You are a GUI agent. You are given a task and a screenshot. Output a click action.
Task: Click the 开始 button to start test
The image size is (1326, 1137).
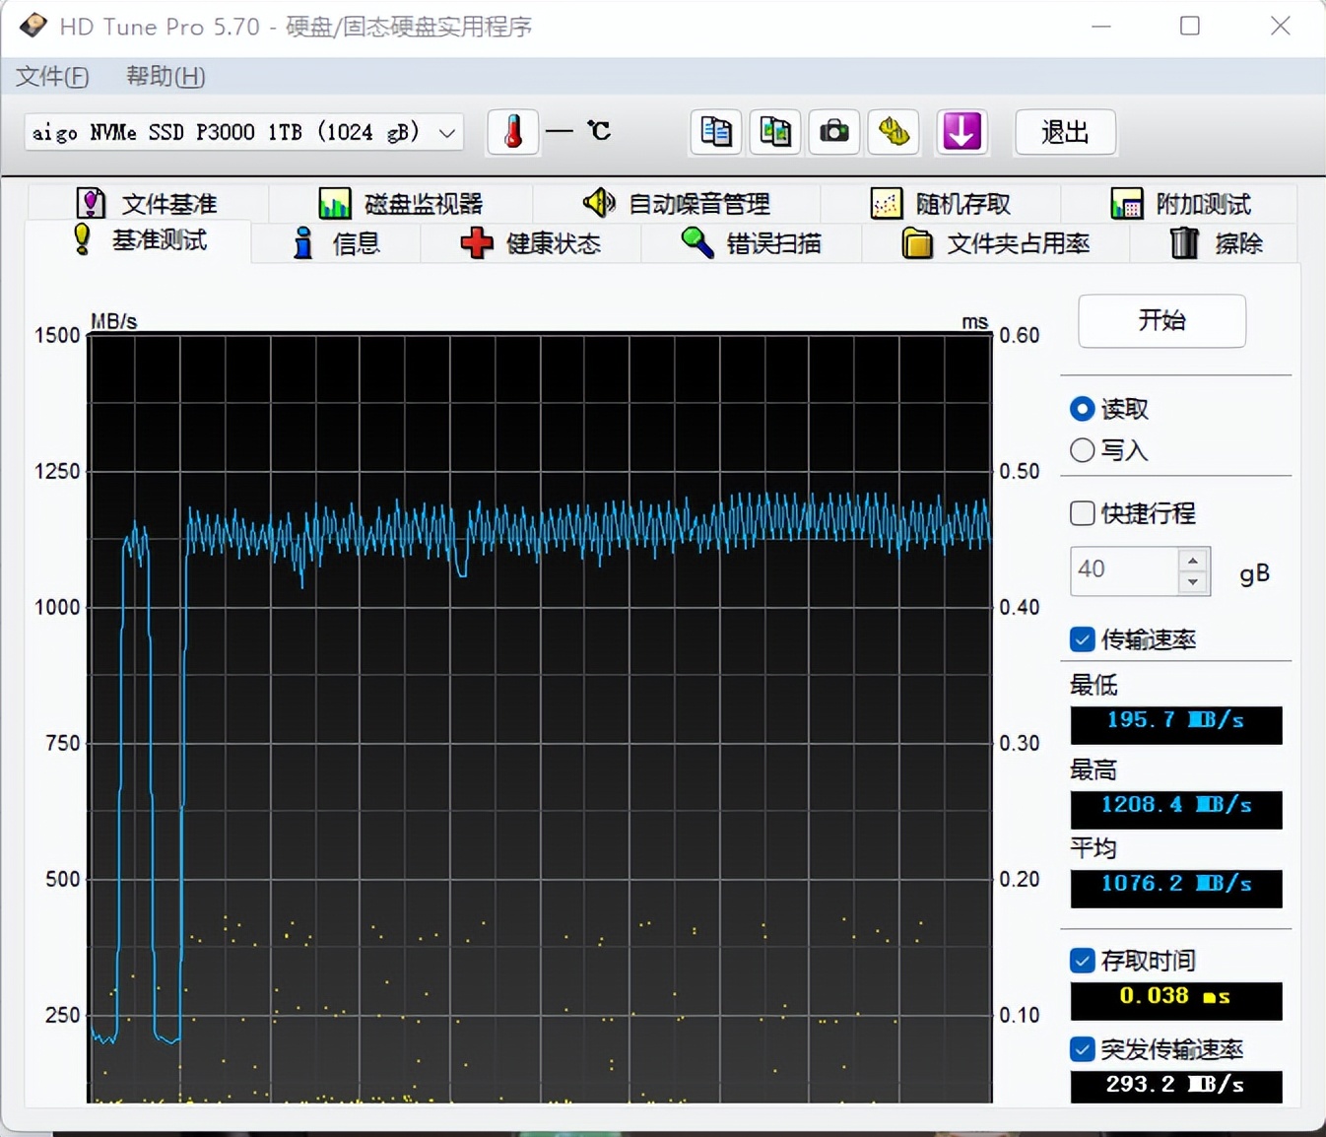[x=1161, y=320]
